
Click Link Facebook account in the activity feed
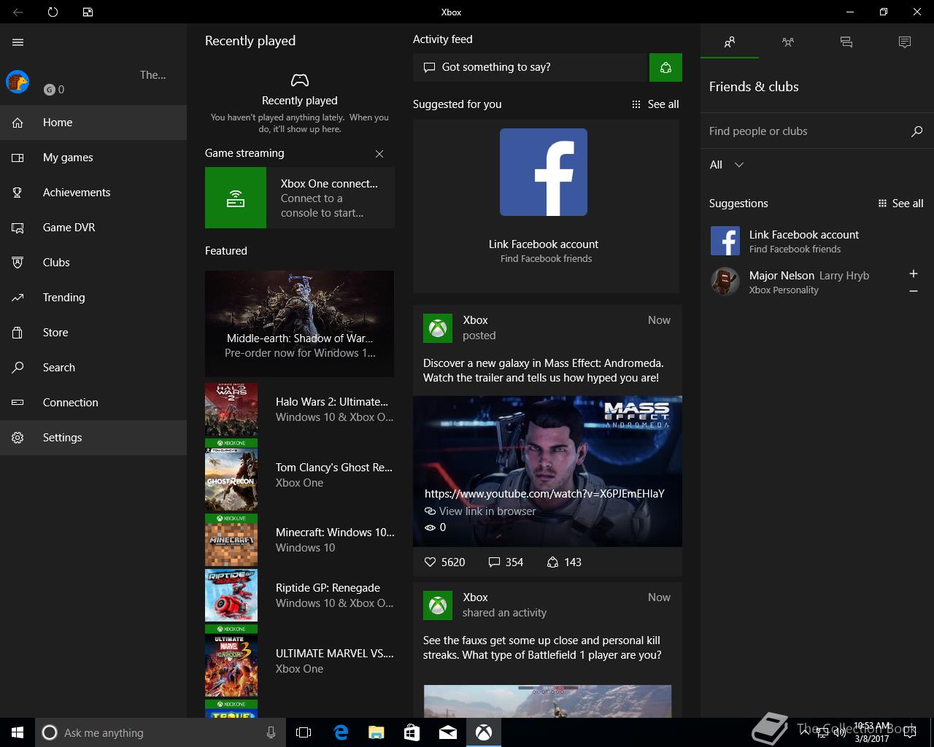tap(544, 244)
